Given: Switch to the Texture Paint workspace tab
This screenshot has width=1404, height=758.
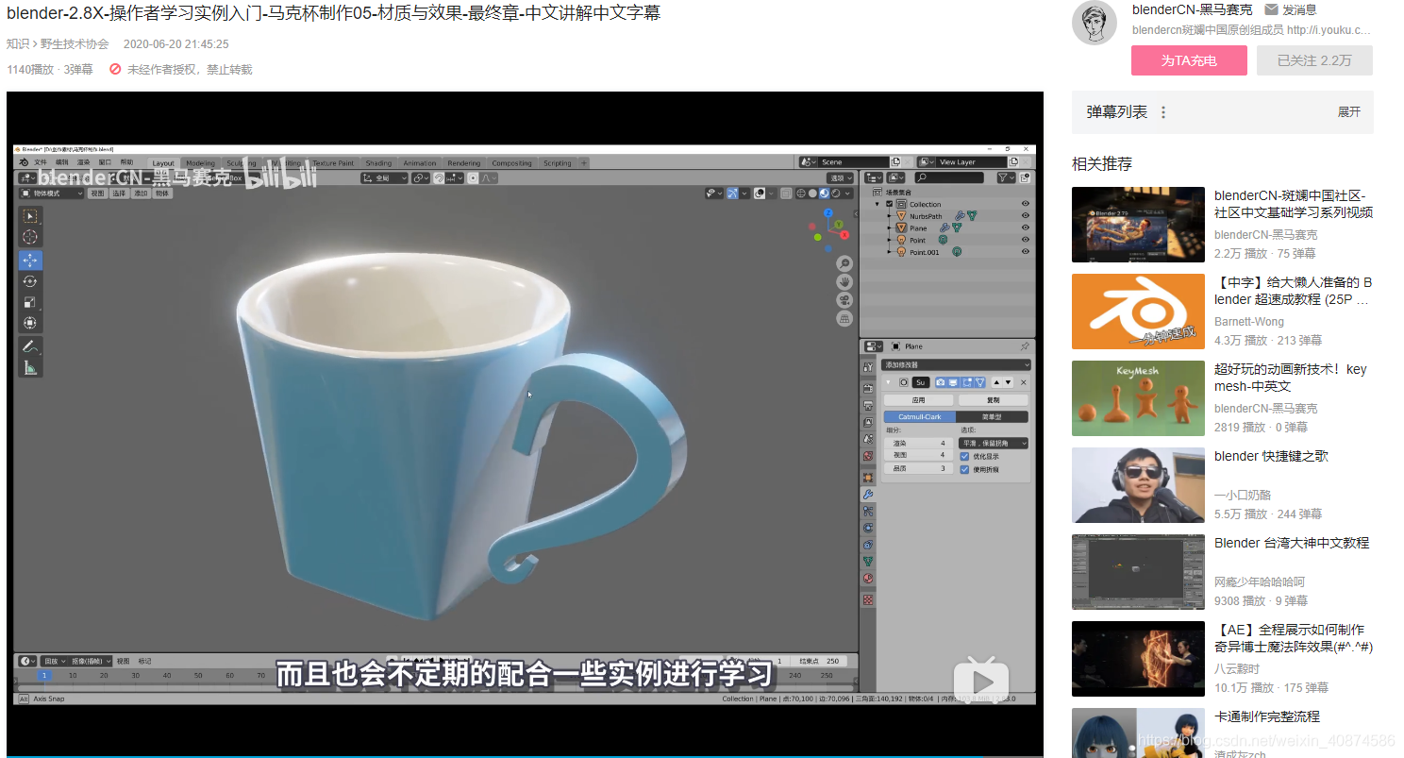Looking at the screenshot, I should coord(333,163).
